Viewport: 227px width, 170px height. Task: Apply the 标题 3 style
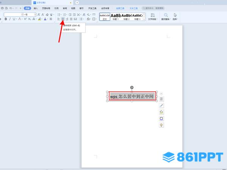click(x=137, y=17)
